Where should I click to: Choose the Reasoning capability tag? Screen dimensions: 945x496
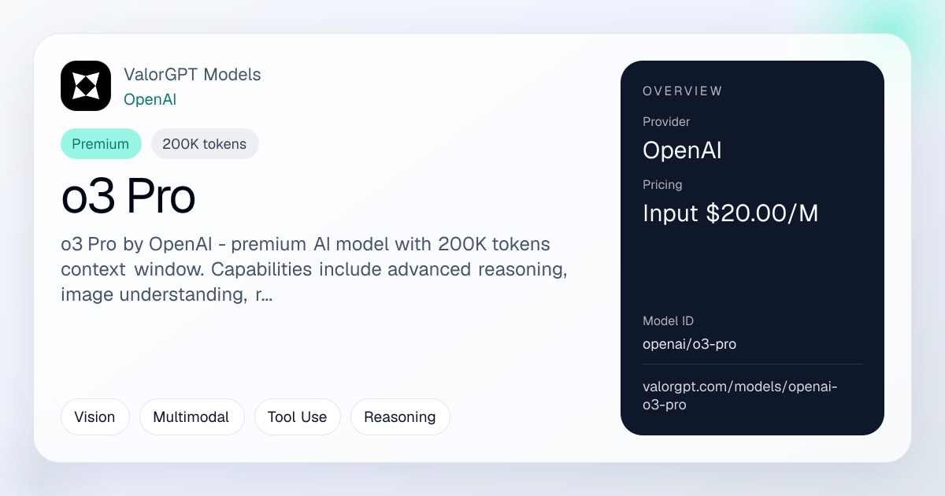[400, 417]
